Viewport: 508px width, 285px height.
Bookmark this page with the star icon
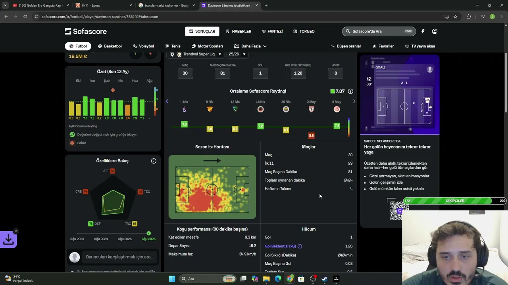(455, 17)
